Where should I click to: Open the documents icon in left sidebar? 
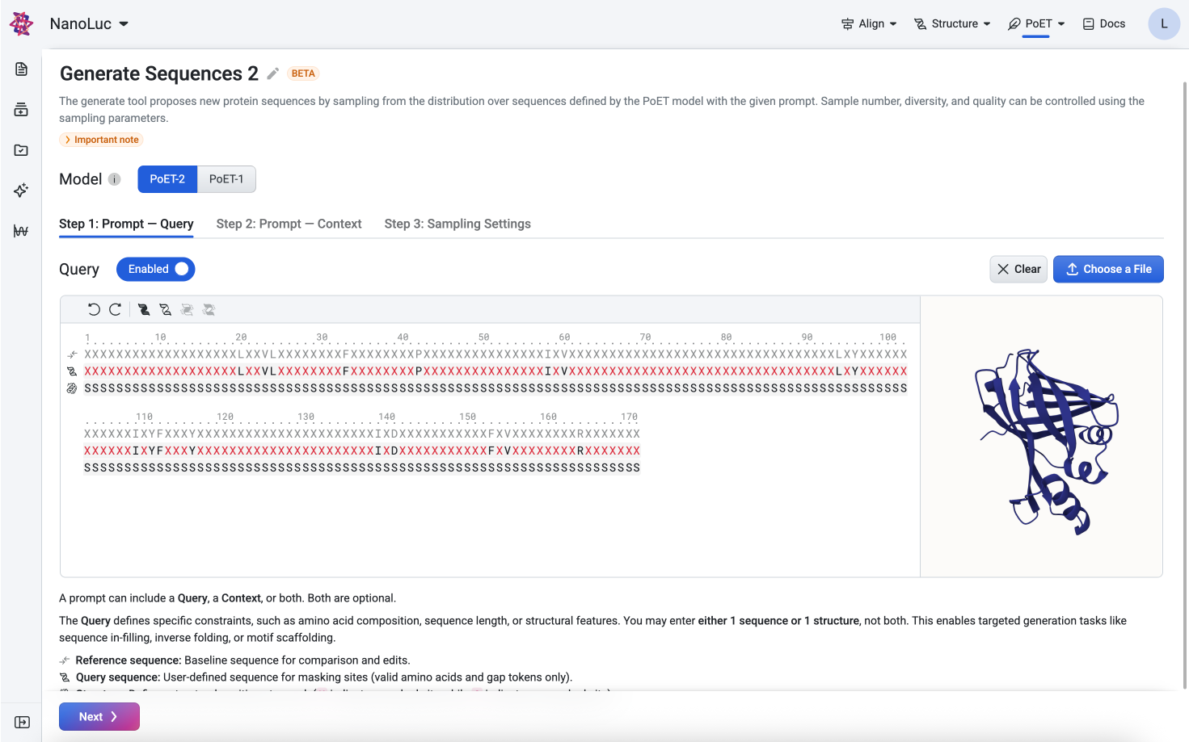[21, 69]
